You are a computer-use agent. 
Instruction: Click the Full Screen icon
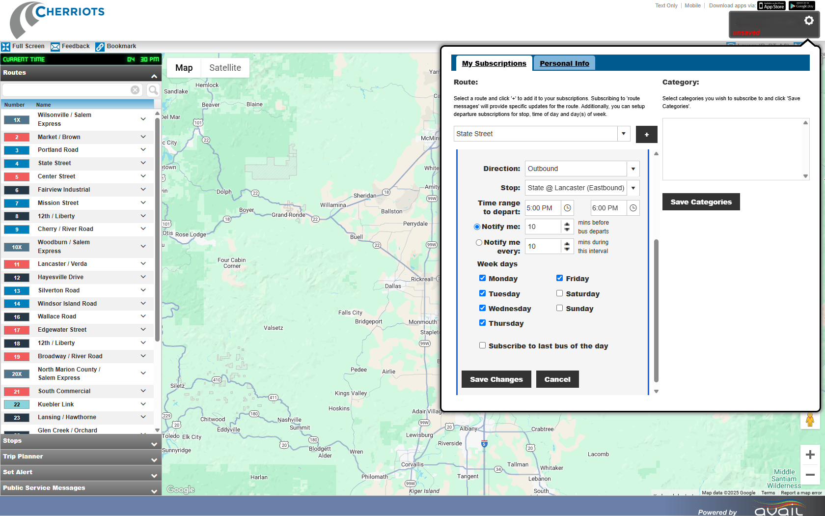[x=6, y=47]
